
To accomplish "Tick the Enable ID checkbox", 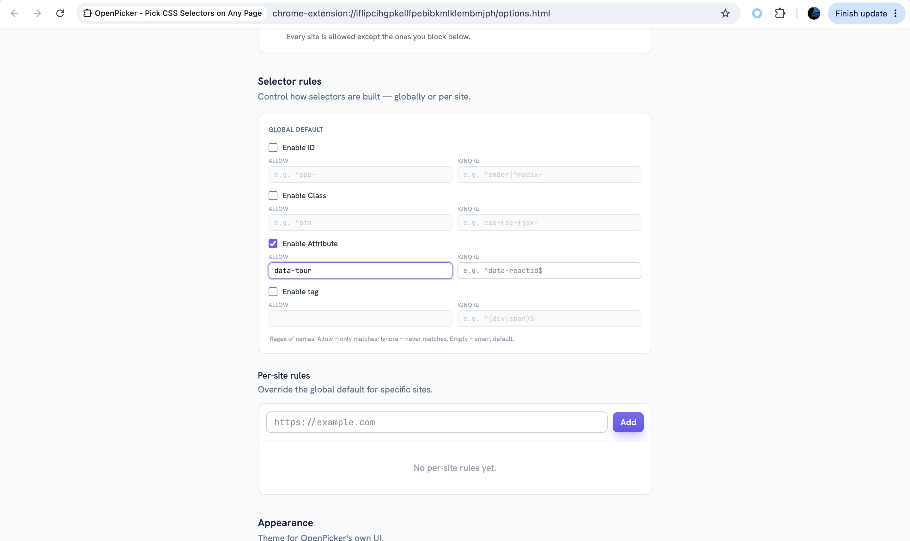I will tap(273, 148).
